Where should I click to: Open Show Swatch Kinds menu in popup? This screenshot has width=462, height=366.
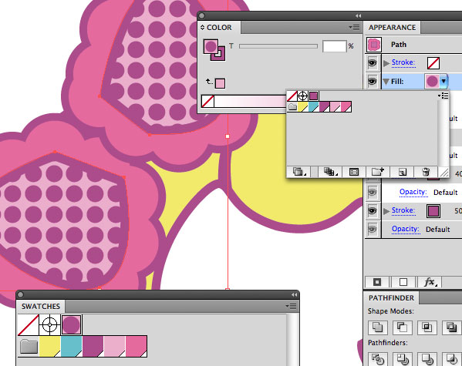coord(329,172)
